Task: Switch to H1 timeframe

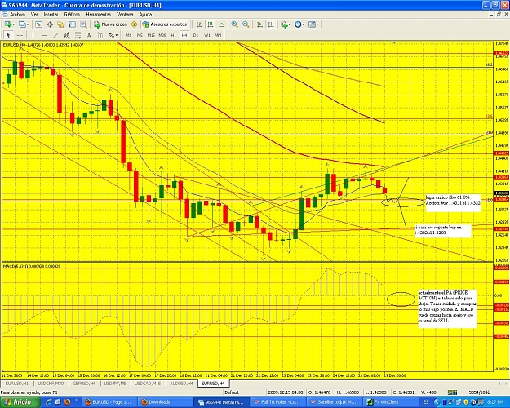Action: pos(173,35)
